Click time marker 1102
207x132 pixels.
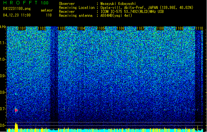click(41, 28)
